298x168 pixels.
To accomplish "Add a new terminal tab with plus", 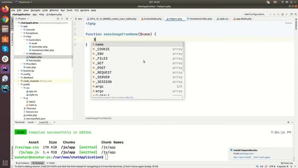I will point(54,122).
